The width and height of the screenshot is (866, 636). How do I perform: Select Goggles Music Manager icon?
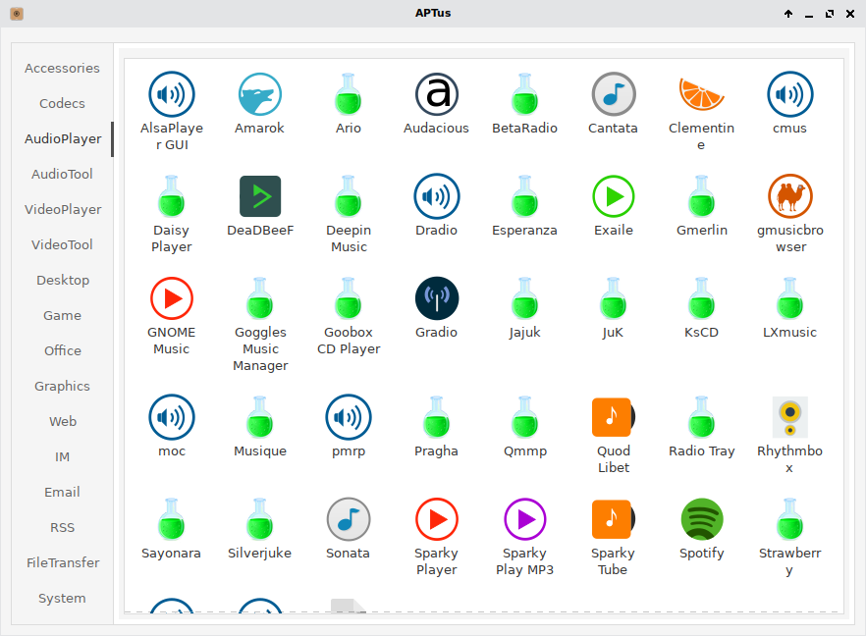(259, 298)
